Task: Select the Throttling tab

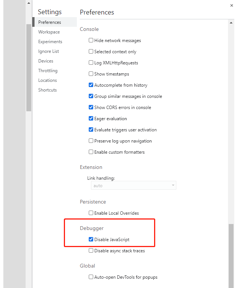Action: pyautogui.click(x=48, y=71)
